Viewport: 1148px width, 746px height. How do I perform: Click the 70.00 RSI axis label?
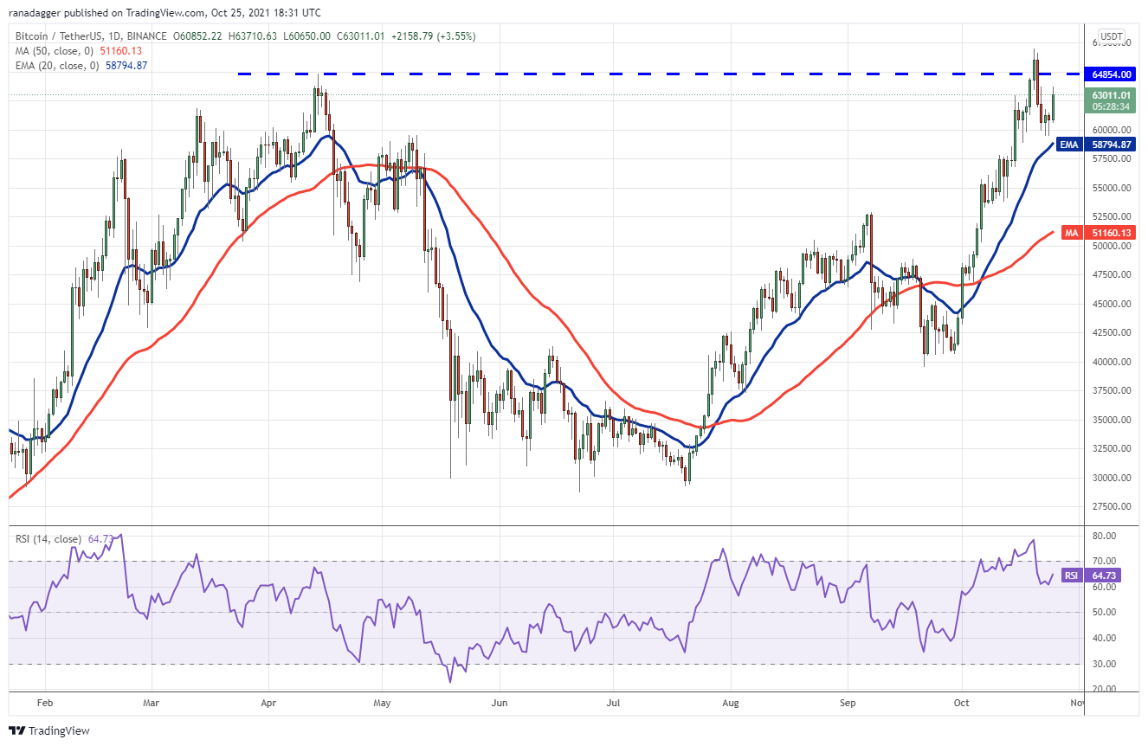[1103, 561]
